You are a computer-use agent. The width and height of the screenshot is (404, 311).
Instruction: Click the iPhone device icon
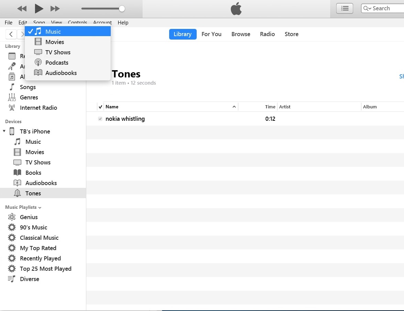pos(12,131)
